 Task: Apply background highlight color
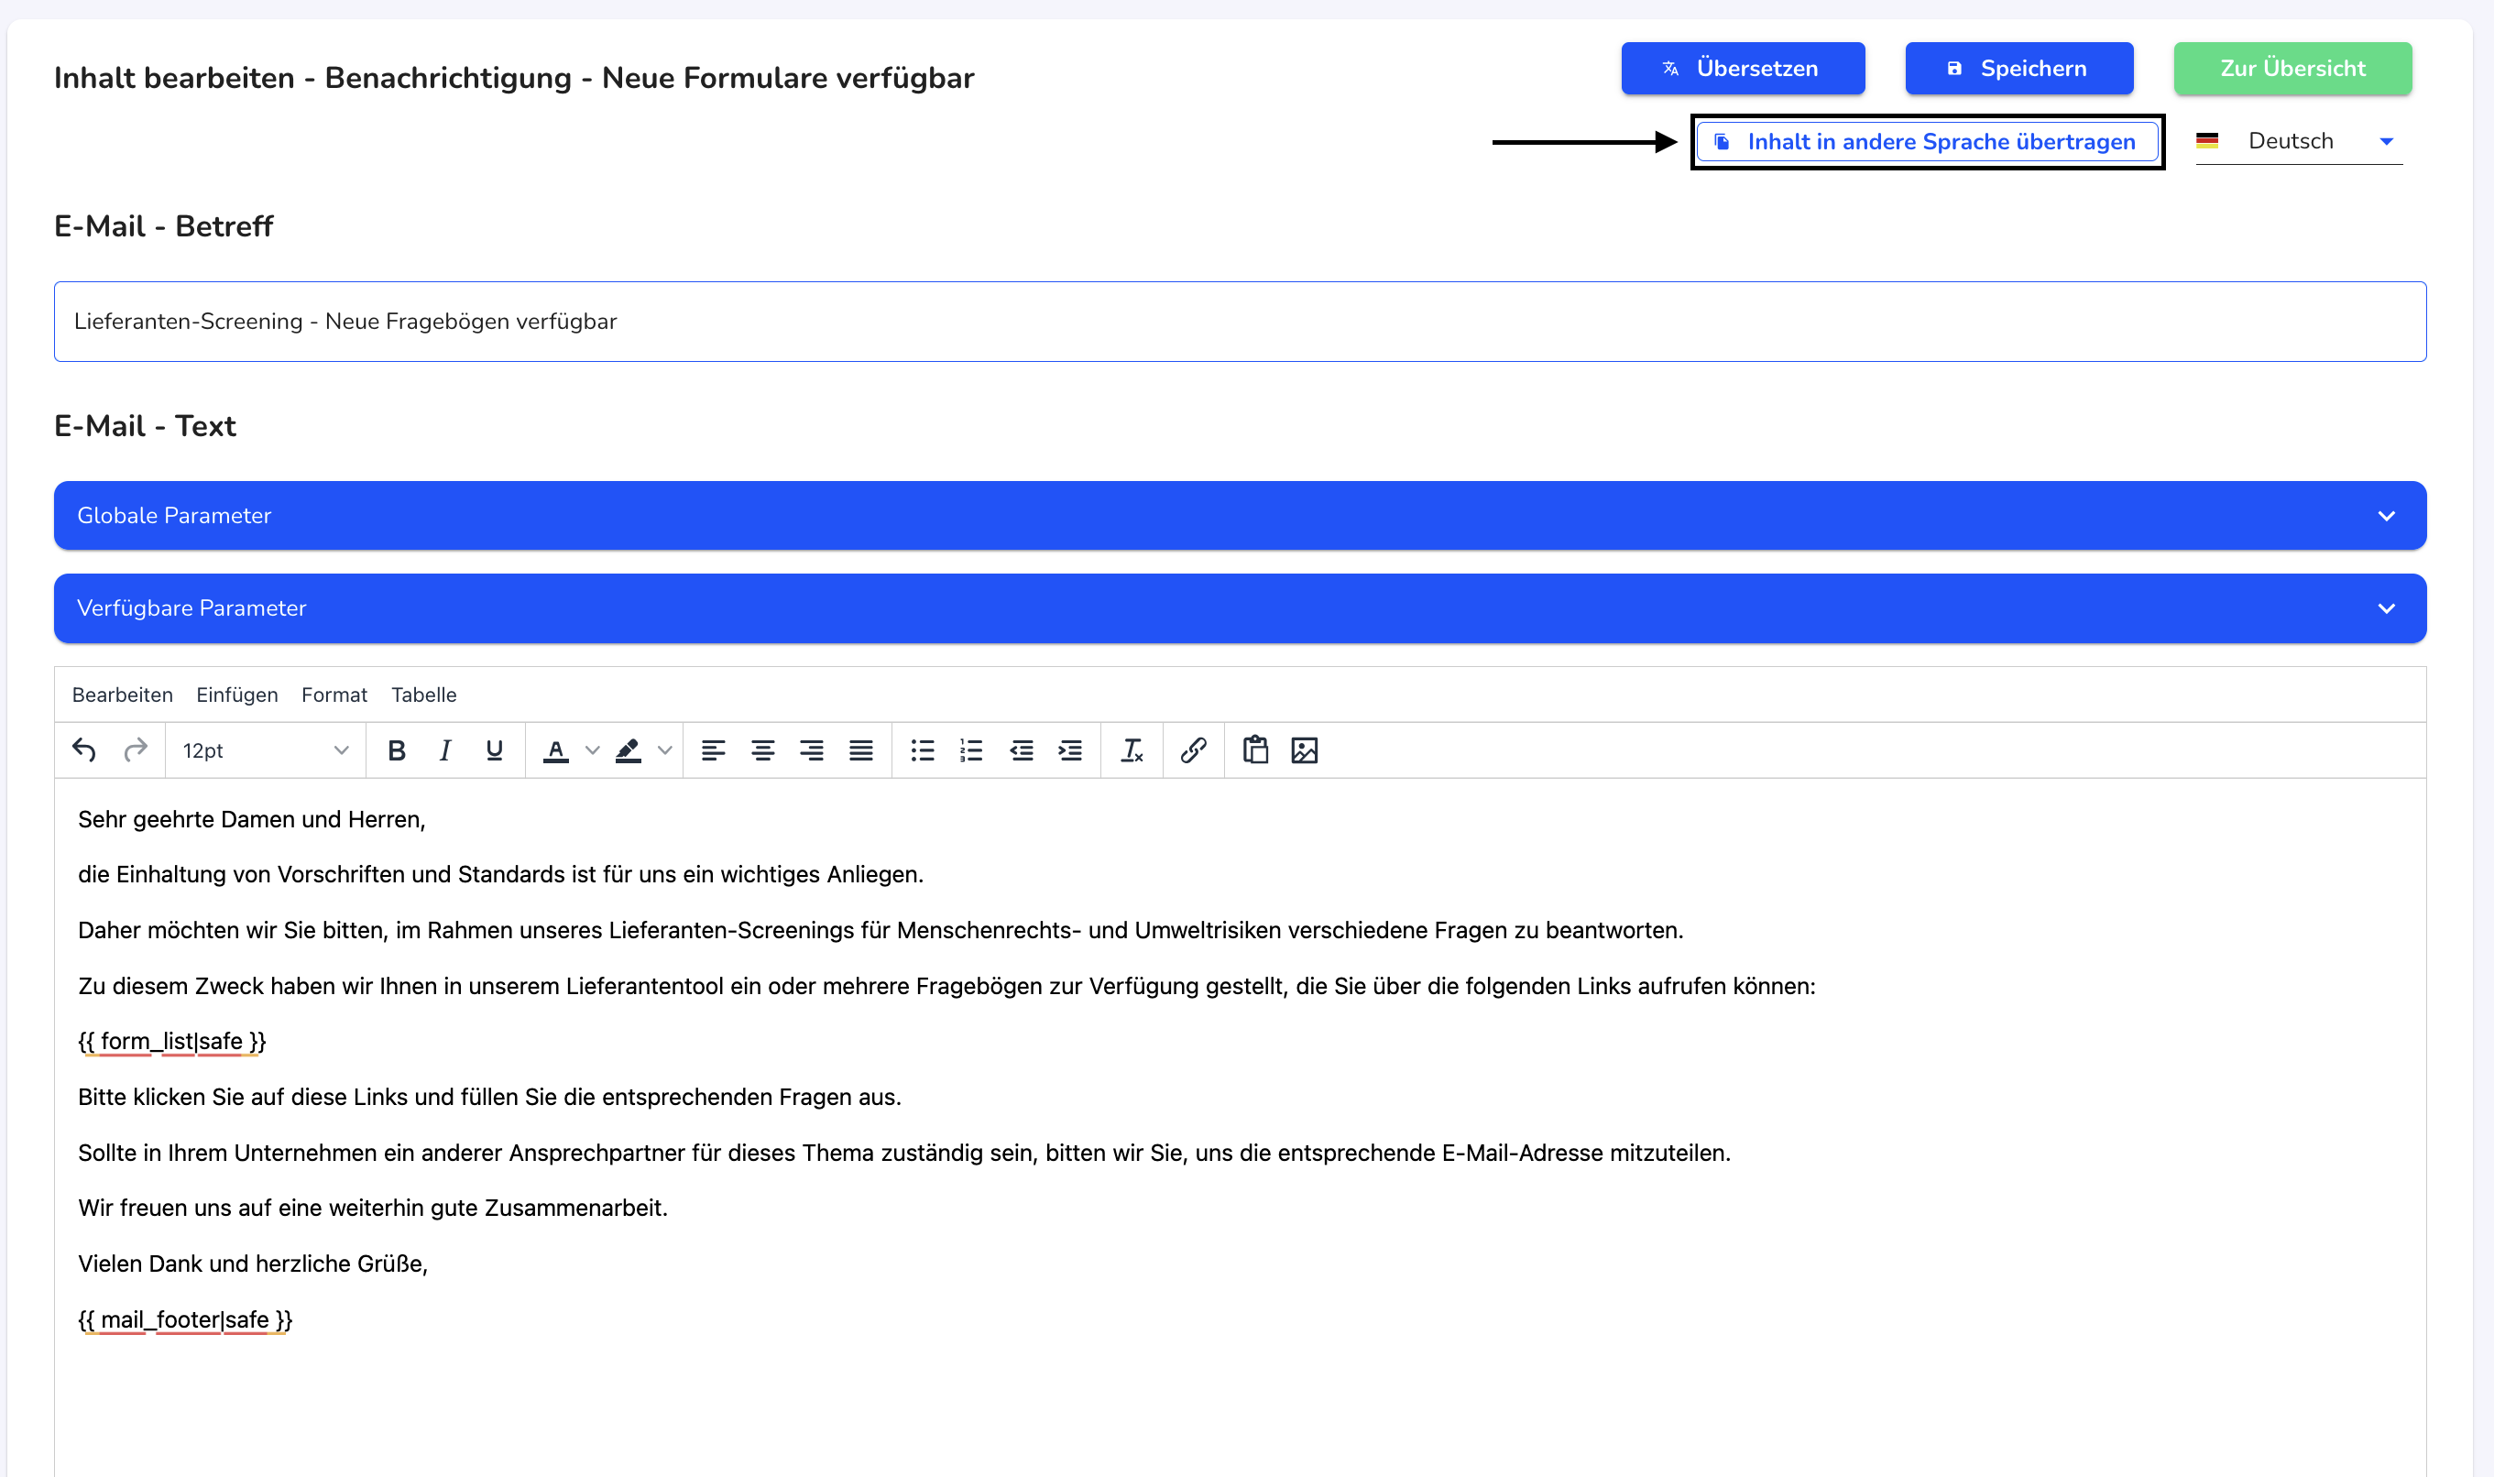(628, 750)
